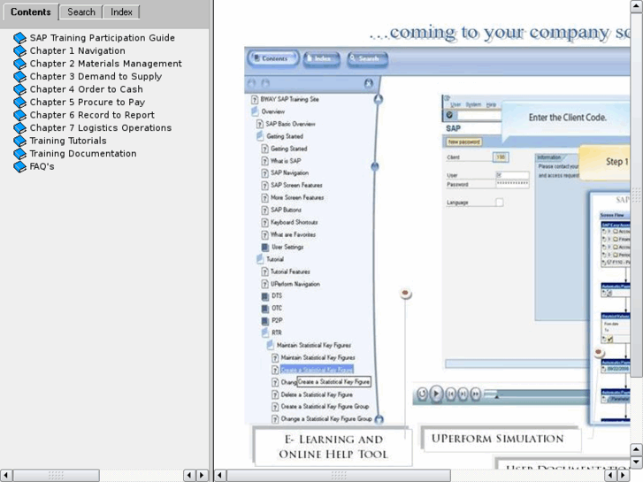Open Chapter 6 Record to Report entry
This screenshot has height=482, width=643.
tap(92, 115)
